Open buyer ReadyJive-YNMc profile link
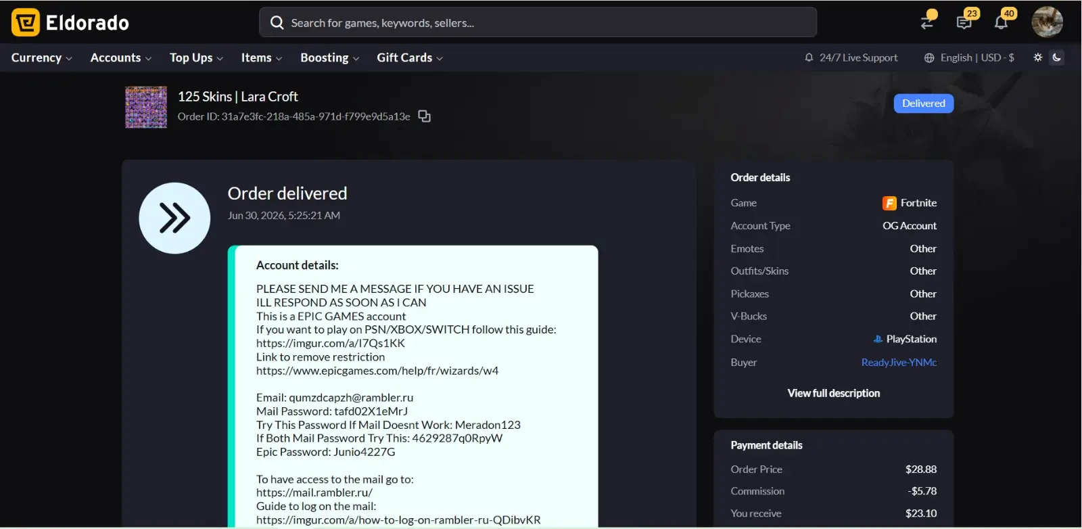The width and height of the screenshot is (1082, 529). point(899,363)
